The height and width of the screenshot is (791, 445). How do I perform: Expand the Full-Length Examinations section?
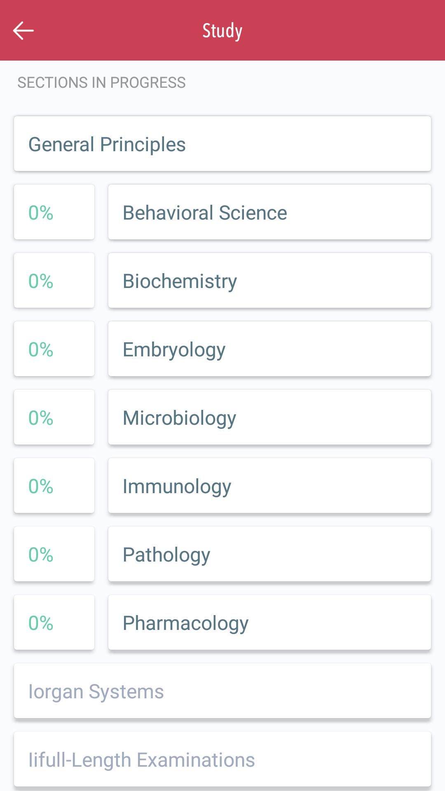222,759
